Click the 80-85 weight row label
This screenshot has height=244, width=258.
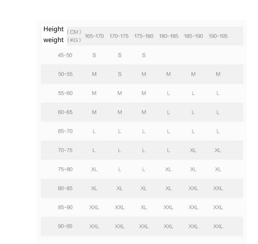coord(65,188)
